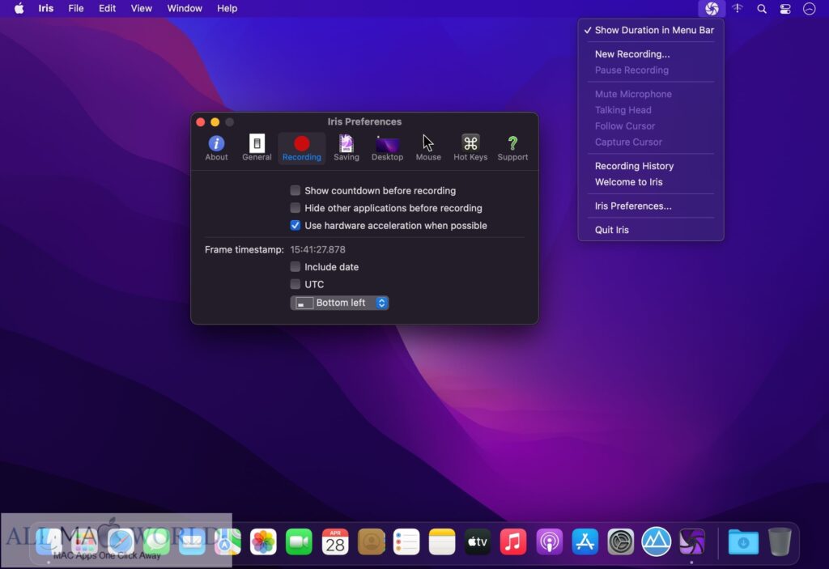Image resolution: width=829 pixels, height=569 pixels.
Task: Toggle Show Duration in Menu Bar
Action: 650,30
